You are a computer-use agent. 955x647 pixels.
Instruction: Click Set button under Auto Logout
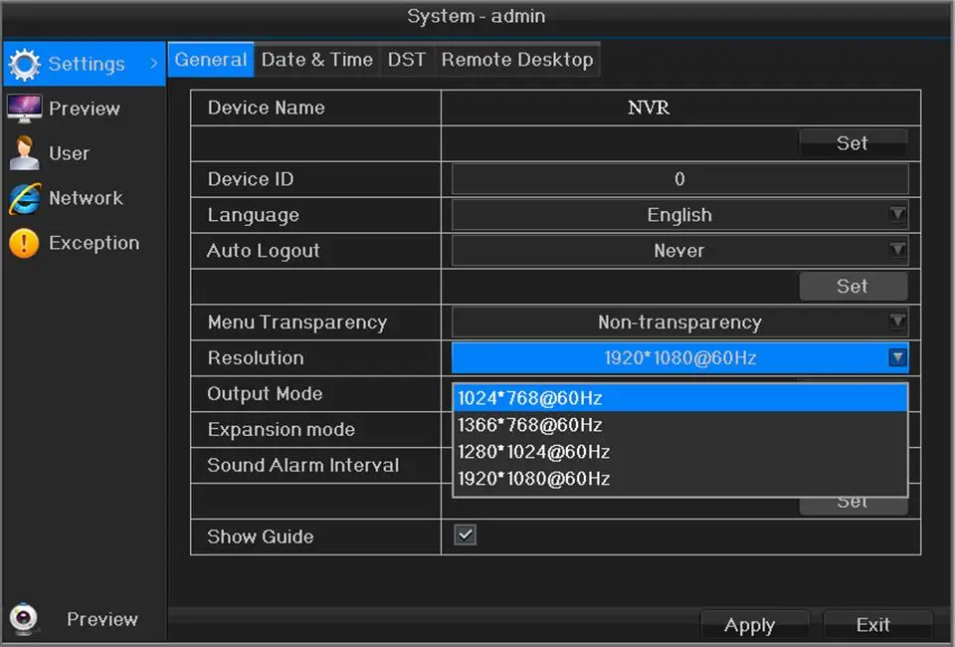point(853,287)
